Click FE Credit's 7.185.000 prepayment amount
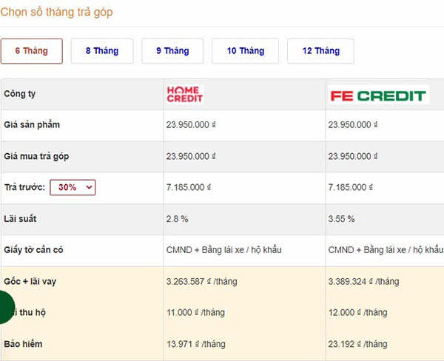Viewport: 444px width, 361px height. point(351,187)
